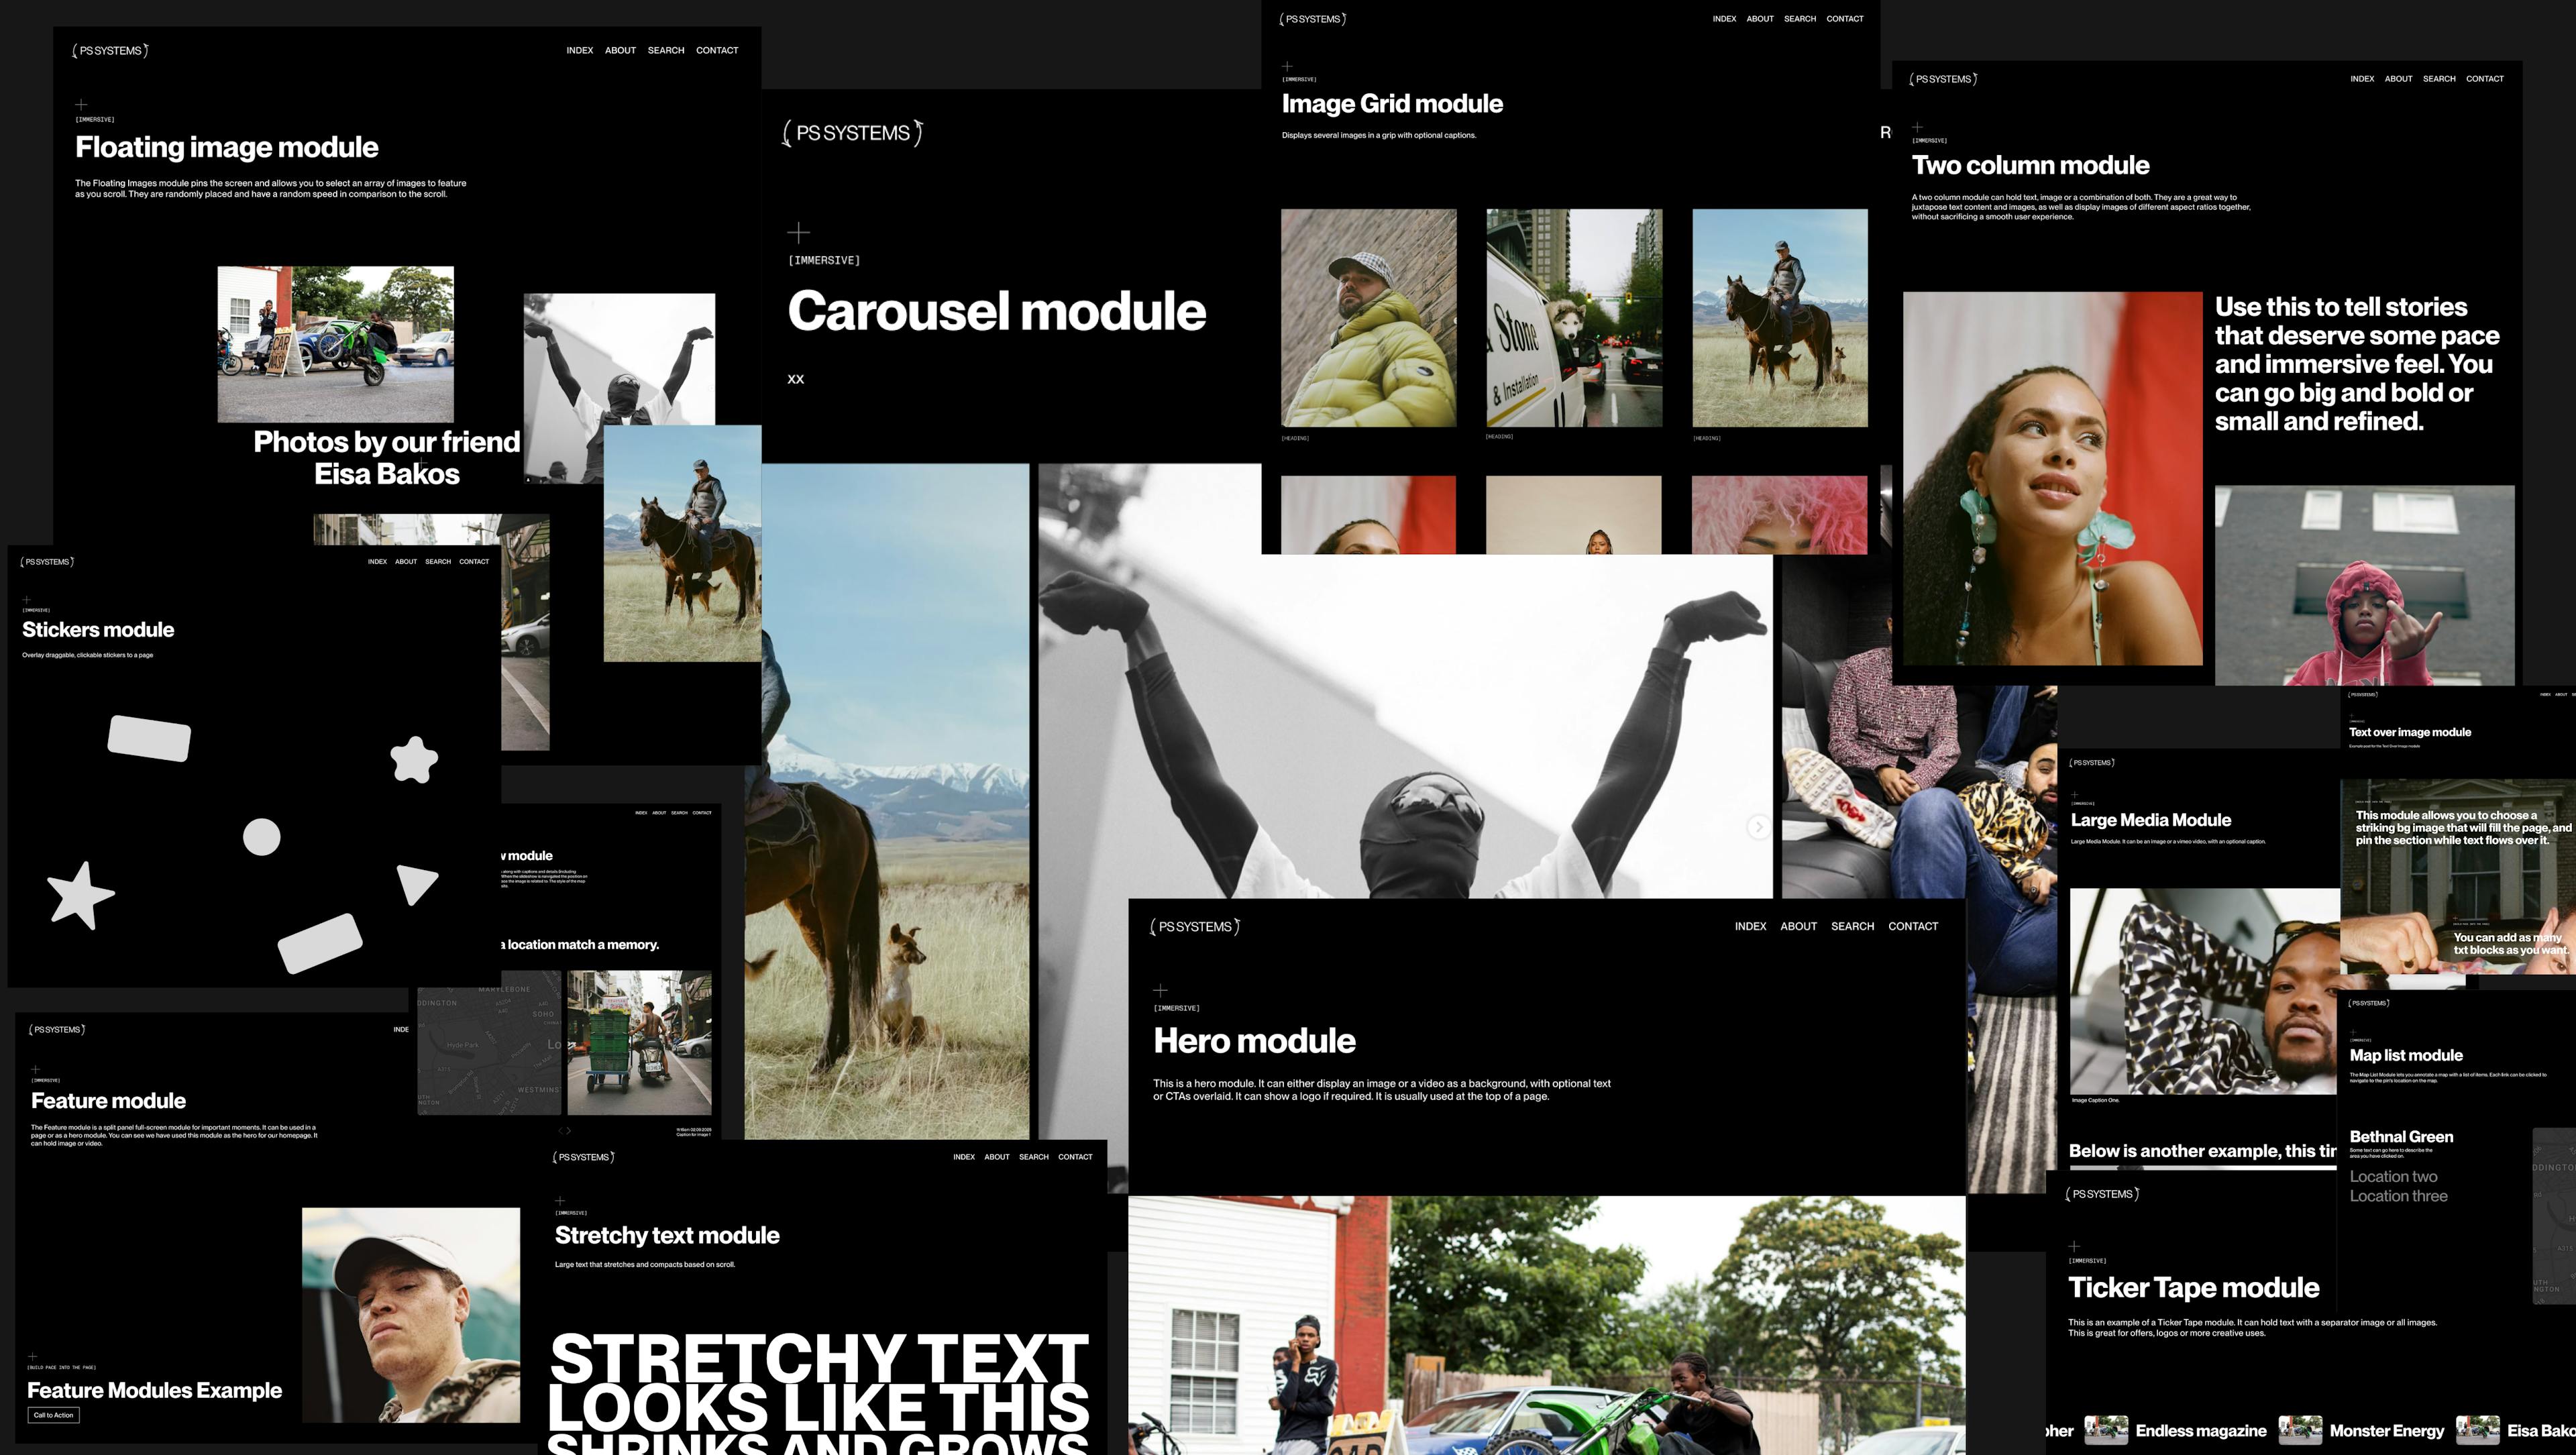The image size is (2576, 1455).
Task: Click INDEX in the Two column module navigation
Action: (2361, 79)
